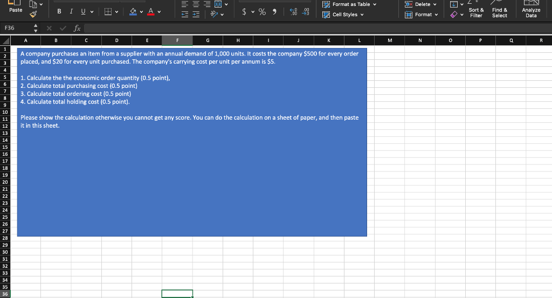The width and height of the screenshot is (552, 298).
Task: Open Find & Select
Action: pos(500,10)
